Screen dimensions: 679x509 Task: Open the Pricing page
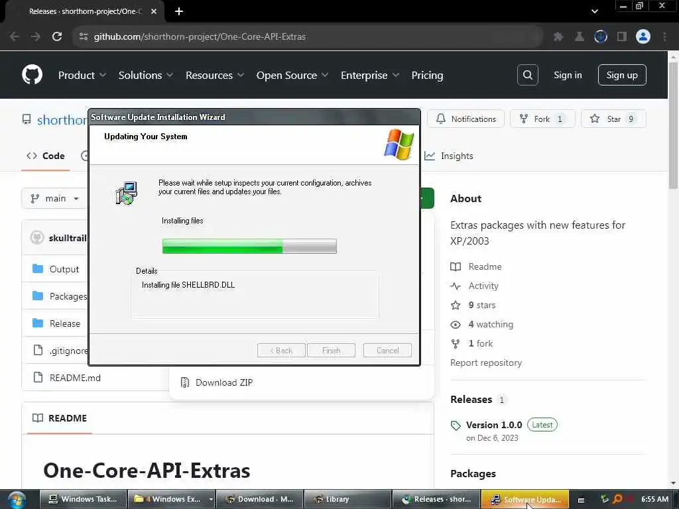(427, 76)
